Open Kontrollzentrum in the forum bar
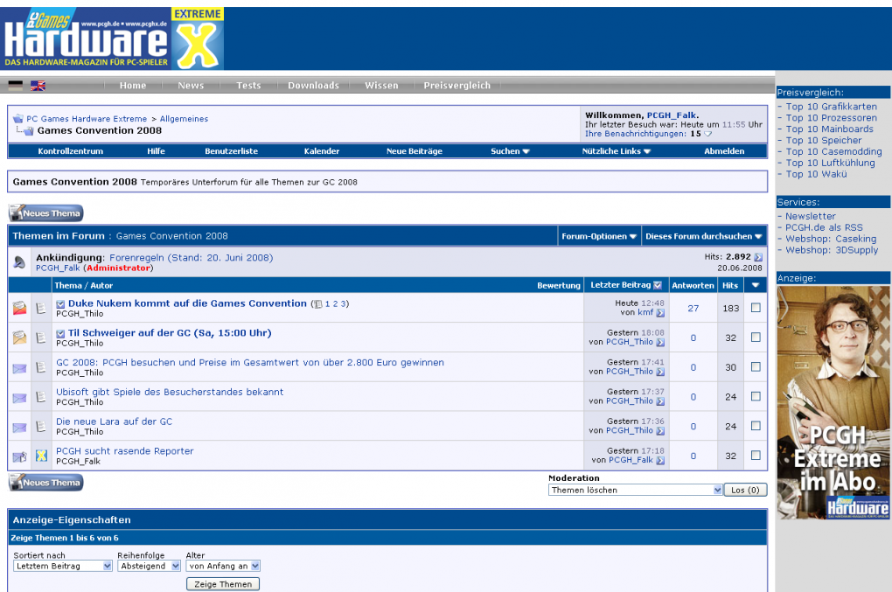892x592 pixels. [x=71, y=151]
